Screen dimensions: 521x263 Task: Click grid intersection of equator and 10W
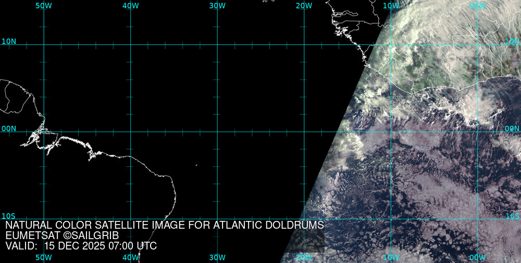pos(391,131)
